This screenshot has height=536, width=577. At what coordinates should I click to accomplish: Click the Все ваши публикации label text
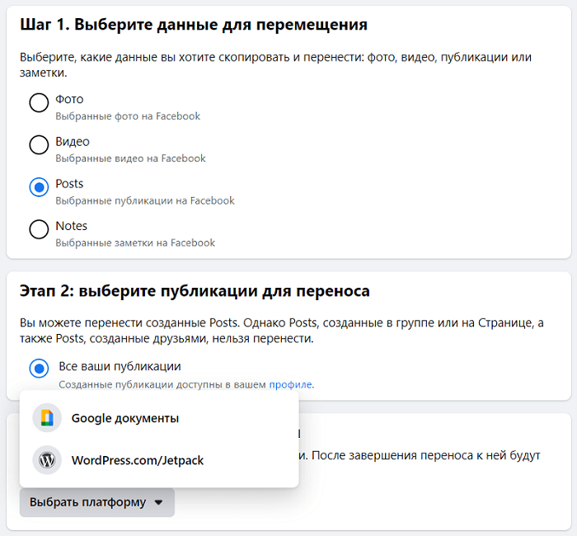(120, 366)
